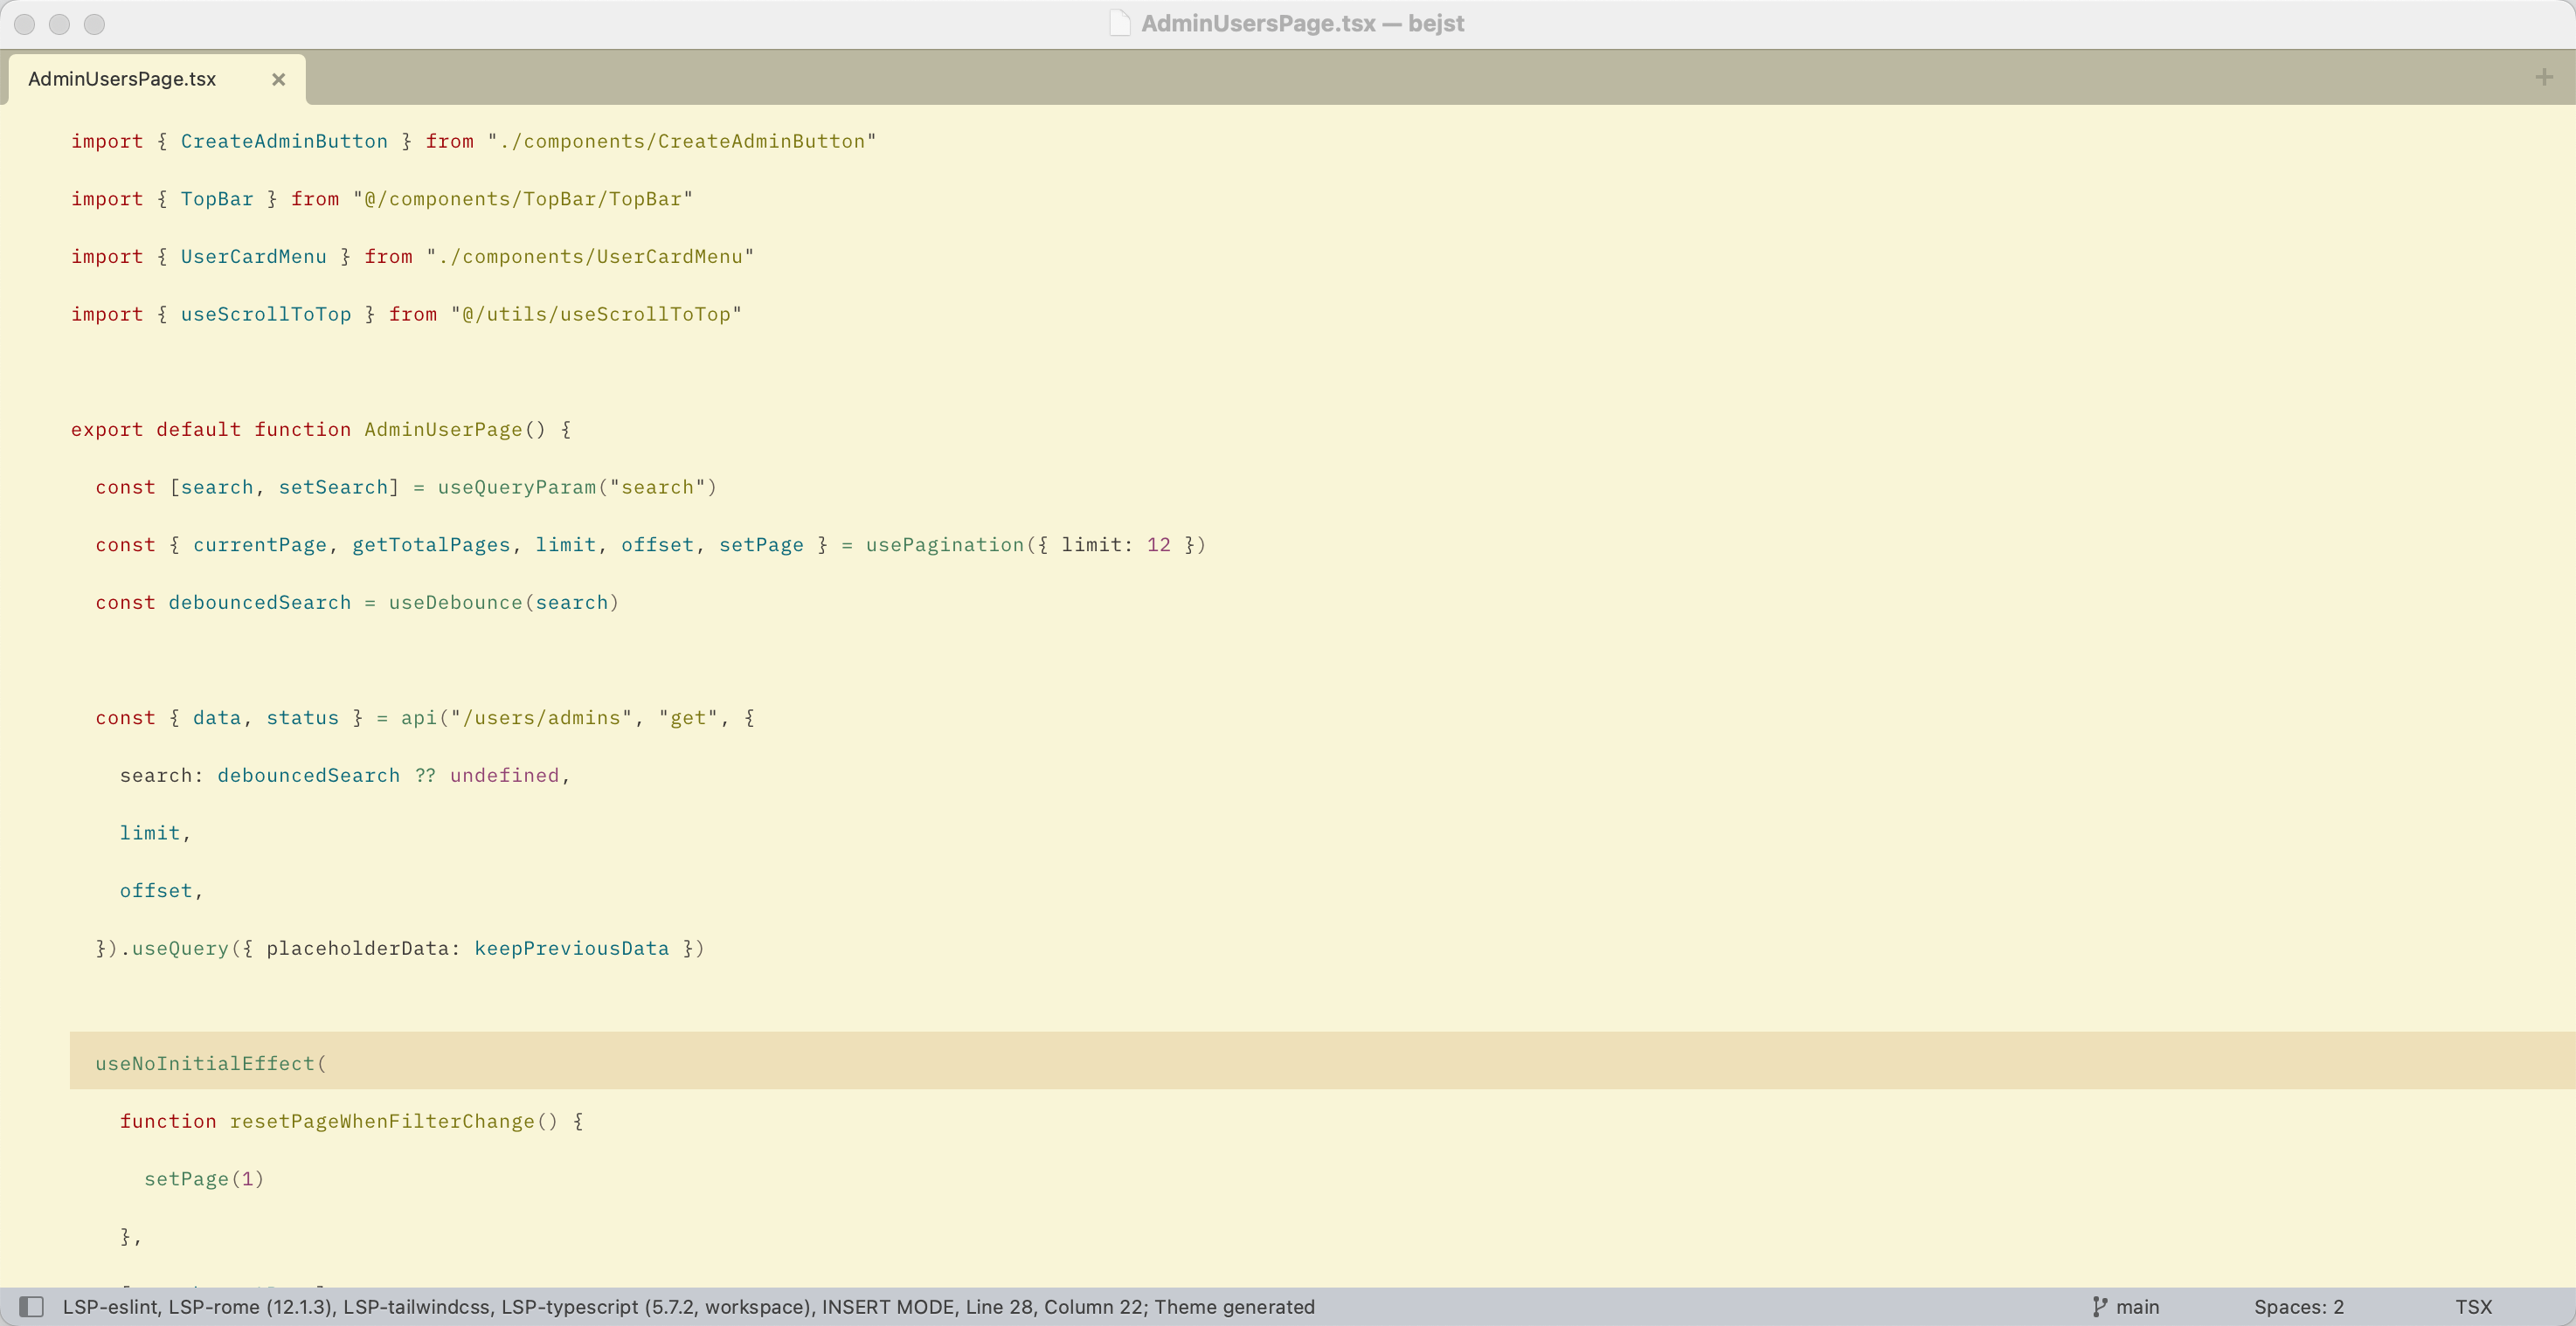This screenshot has height=1326, width=2576.
Task: Click Theme generated status message
Action: [x=1235, y=1306]
